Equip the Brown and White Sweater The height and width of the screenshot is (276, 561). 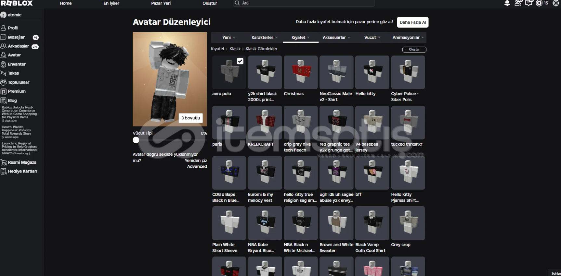[x=336, y=223]
